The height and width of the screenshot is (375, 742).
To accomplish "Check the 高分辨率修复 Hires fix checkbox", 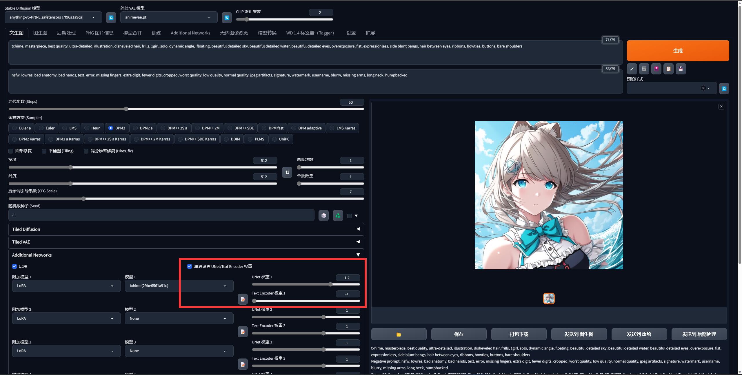I will [x=86, y=151].
